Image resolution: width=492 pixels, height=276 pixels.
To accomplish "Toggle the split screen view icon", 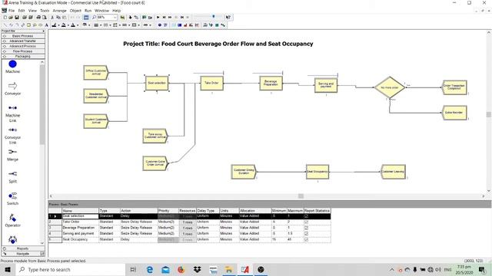I will [86, 18].
